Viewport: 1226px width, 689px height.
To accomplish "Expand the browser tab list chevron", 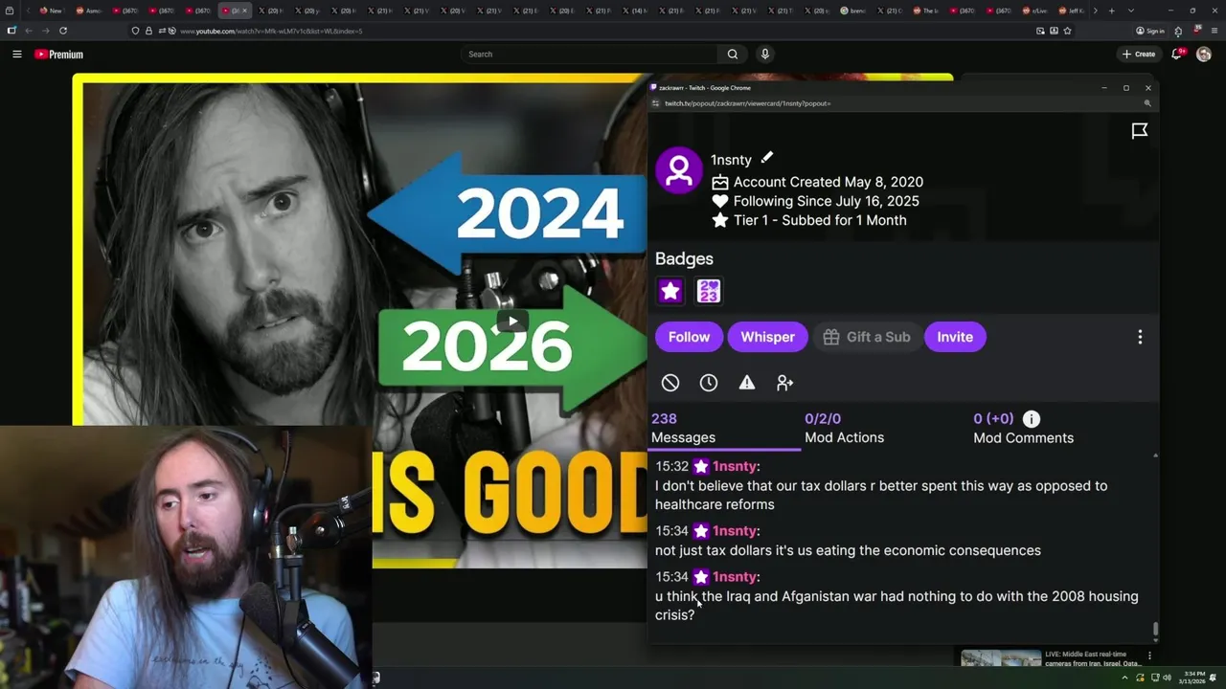I will click(x=1131, y=11).
